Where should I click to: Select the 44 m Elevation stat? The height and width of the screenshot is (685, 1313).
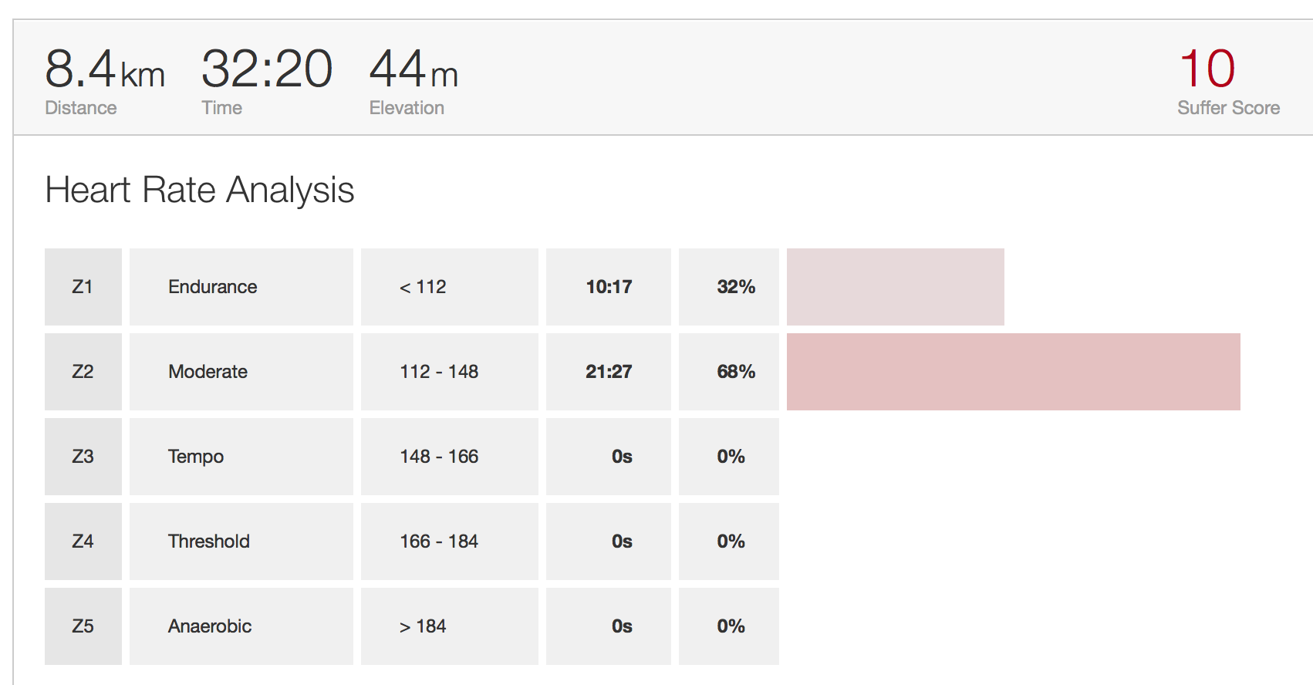(413, 69)
